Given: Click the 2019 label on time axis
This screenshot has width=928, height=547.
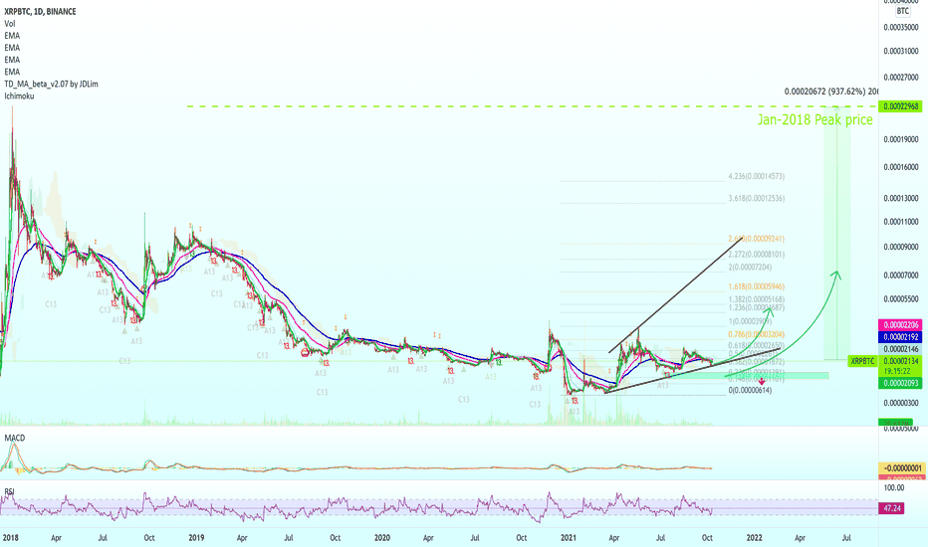Looking at the screenshot, I should pos(196,537).
